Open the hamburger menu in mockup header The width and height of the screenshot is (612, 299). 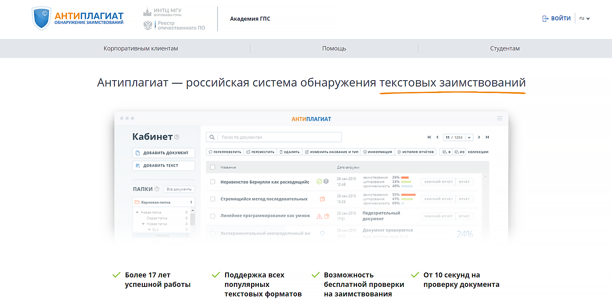[x=499, y=118]
